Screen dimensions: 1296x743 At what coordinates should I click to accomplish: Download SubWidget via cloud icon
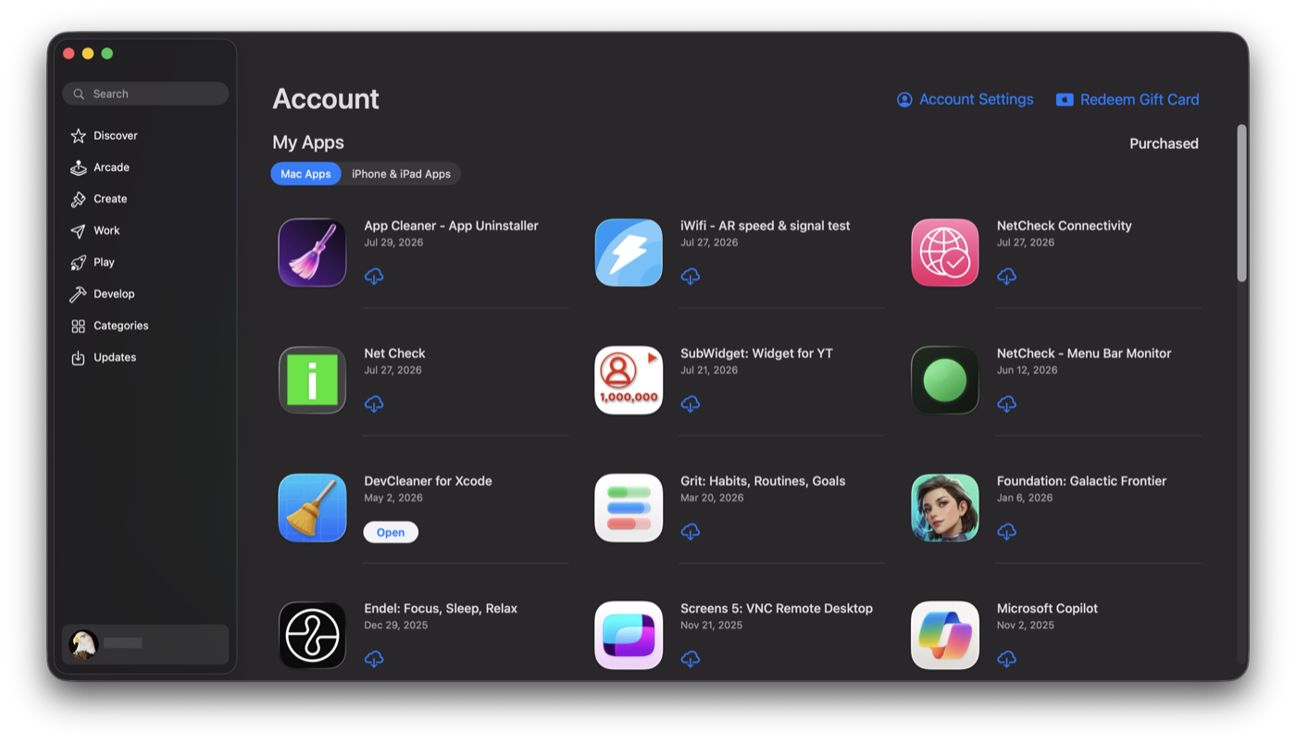(691, 403)
